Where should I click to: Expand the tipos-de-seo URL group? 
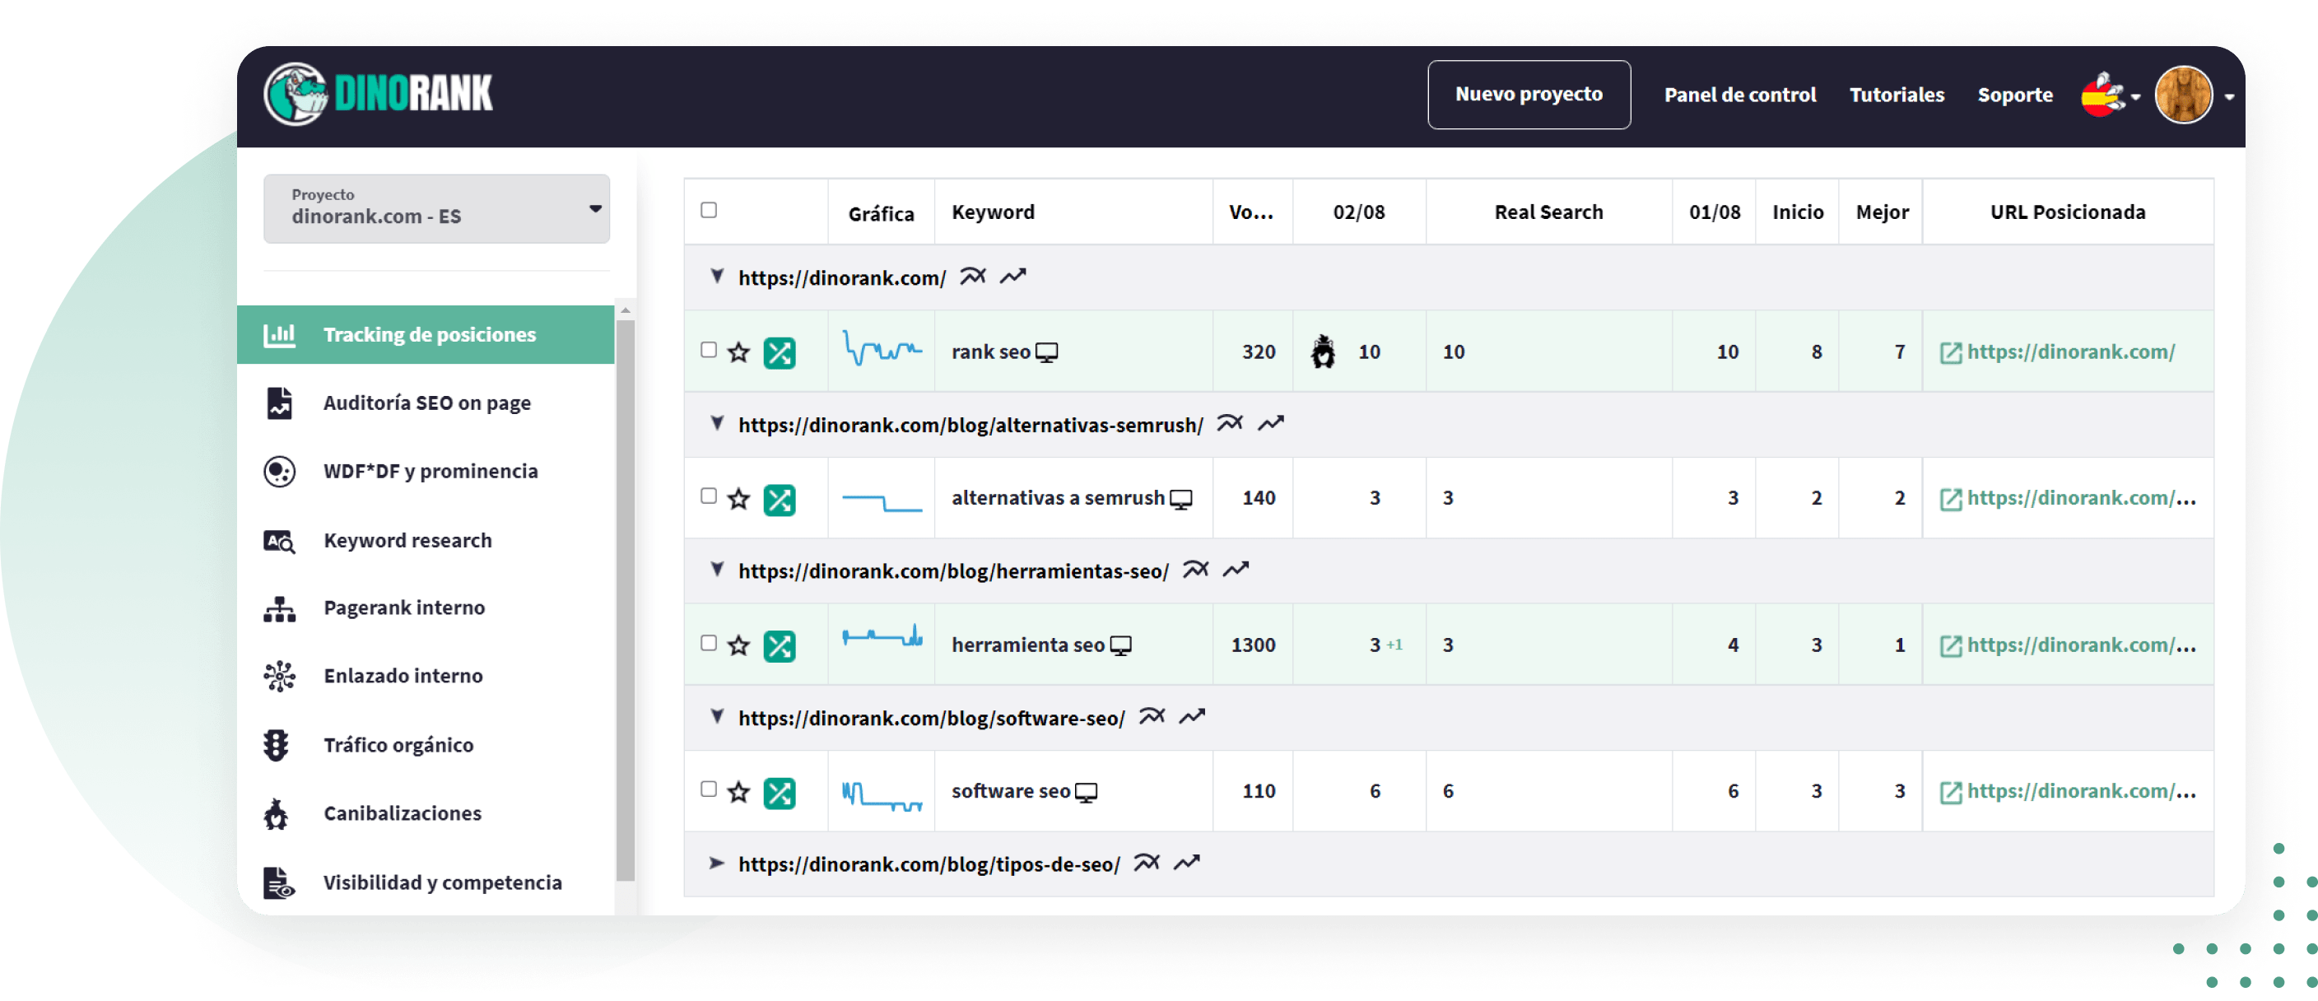[717, 864]
